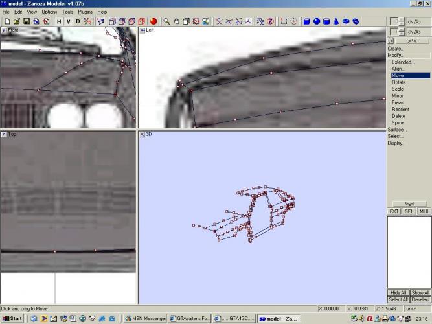Select the blue sphere primitive icon
The height and width of the screenshot is (324, 432).
click(317, 21)
